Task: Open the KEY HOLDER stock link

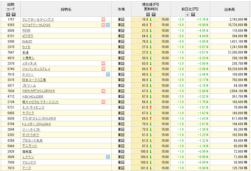Action: 33,96
